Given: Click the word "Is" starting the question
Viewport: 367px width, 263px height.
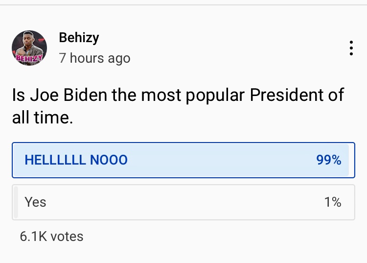Looking at the screenshot, I should (18, 96).
